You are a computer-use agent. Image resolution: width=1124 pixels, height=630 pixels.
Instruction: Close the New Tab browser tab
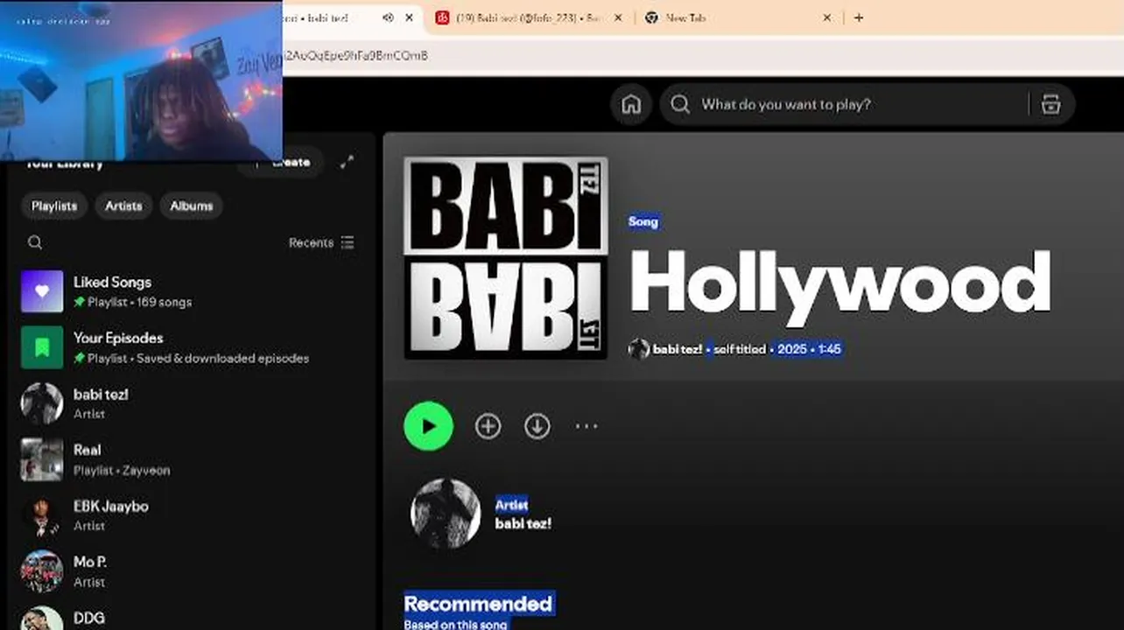pyautogui.click(x=826, y=17)
